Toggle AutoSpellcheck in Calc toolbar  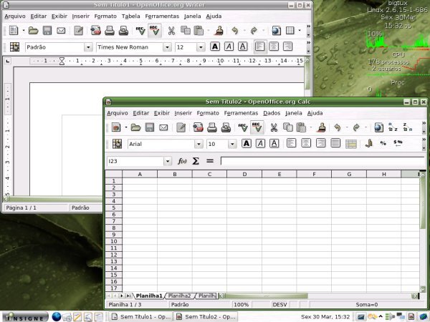pos(257,127)
